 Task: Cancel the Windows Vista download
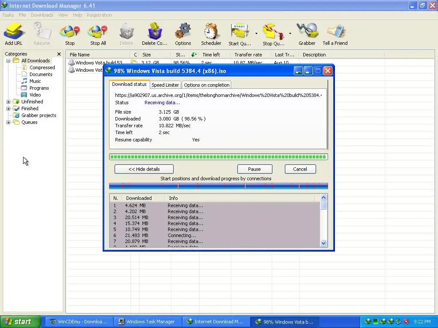point(300,169)
